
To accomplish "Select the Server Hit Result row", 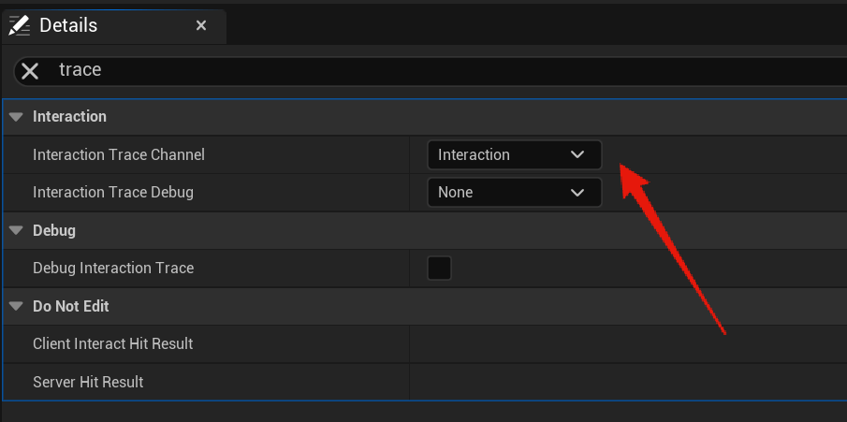I will [88, 382].
